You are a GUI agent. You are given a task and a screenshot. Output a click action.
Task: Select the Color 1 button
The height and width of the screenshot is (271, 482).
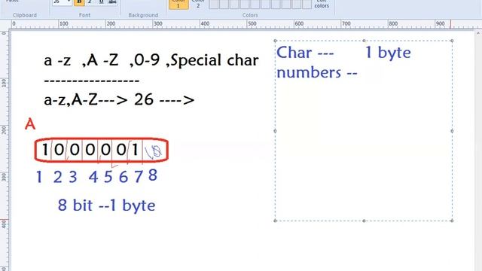(178, 5)
